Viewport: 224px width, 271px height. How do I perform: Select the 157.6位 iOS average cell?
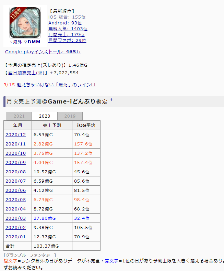point(86,144)
